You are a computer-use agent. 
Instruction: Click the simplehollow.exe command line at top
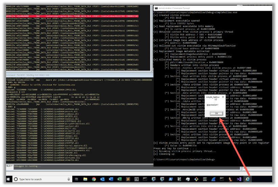coord(195,12)
